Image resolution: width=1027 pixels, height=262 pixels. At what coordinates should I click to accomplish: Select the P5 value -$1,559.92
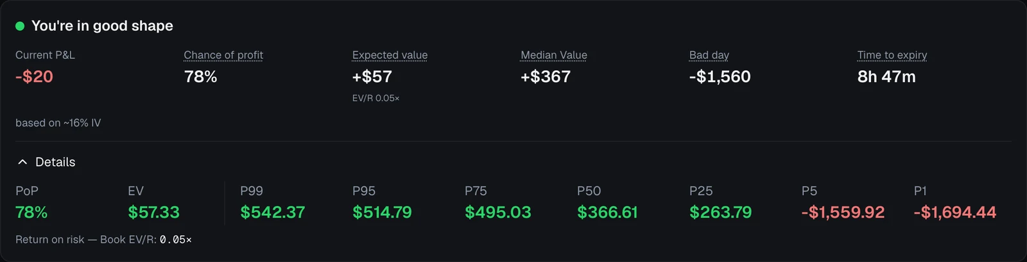(843, 212)
